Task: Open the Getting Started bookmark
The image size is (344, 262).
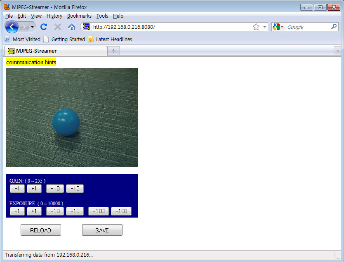Action: pyautogui.click(x=64, y=39)
